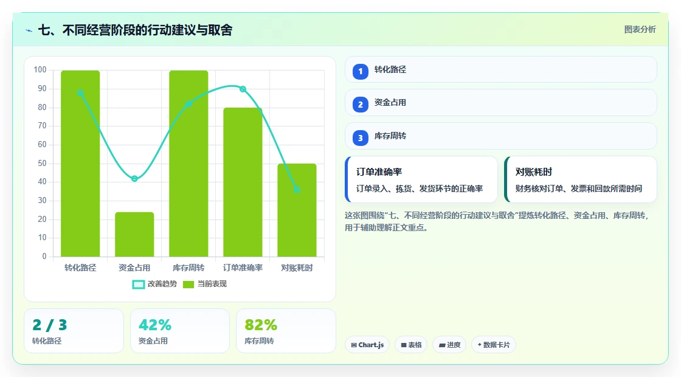Click the diamond icon in the 数据卡片 chip

pyautogui.click(x=480, y=345)
